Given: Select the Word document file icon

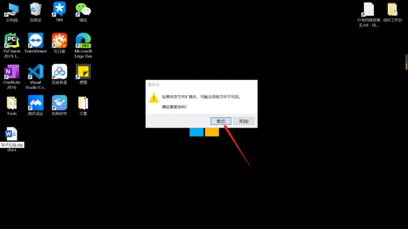Looking at the screenshot, I should coord(11,134).
